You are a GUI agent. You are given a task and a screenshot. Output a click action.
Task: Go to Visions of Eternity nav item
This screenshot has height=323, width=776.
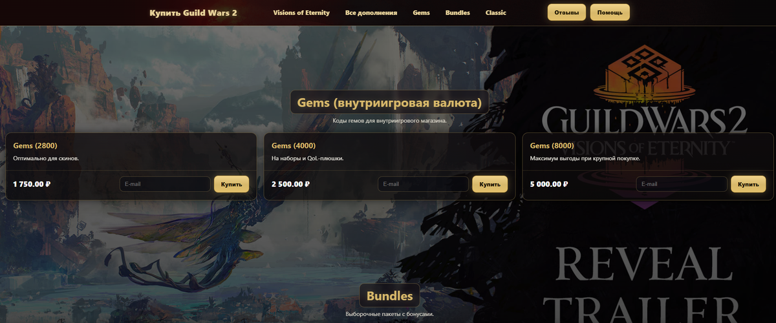click(301, 13)
